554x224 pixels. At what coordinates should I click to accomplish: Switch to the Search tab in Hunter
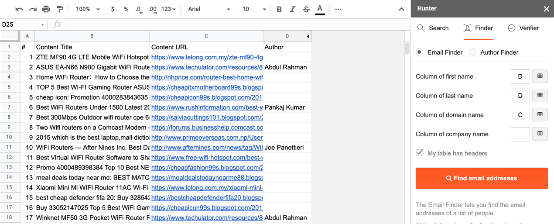click(x=433, y=28)
